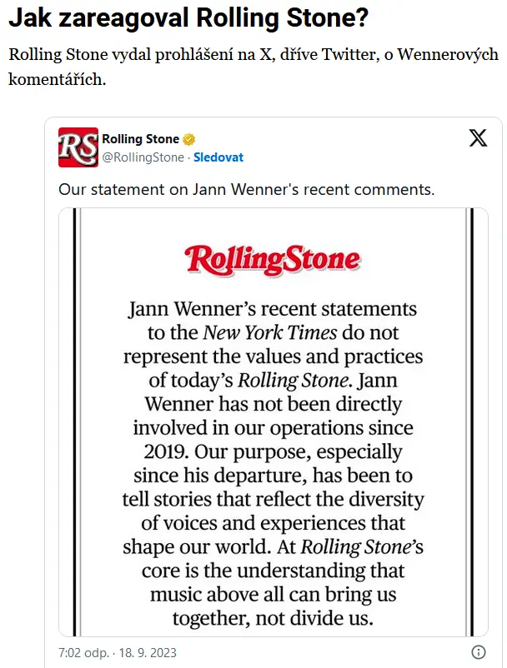The height and width of the screenshot is (668, 507).
Task: Open the X logo in tweet corner
Action: pyautogui.click(x=478, y=139)
